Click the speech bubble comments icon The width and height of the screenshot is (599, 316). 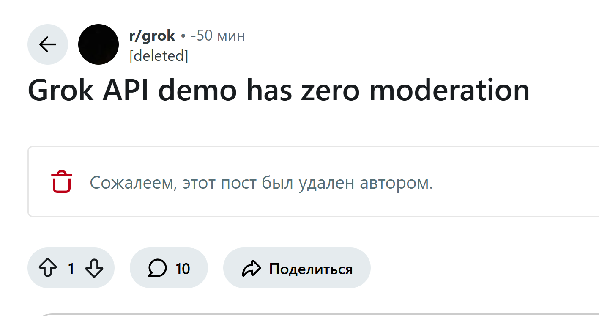point(157,268)
